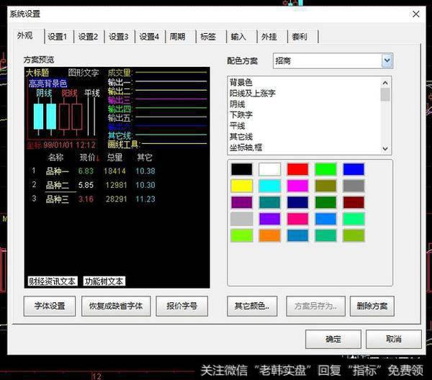Screen dimensions: 432x380
Task: Open the 设置2 tab
Action: (89, 37)
